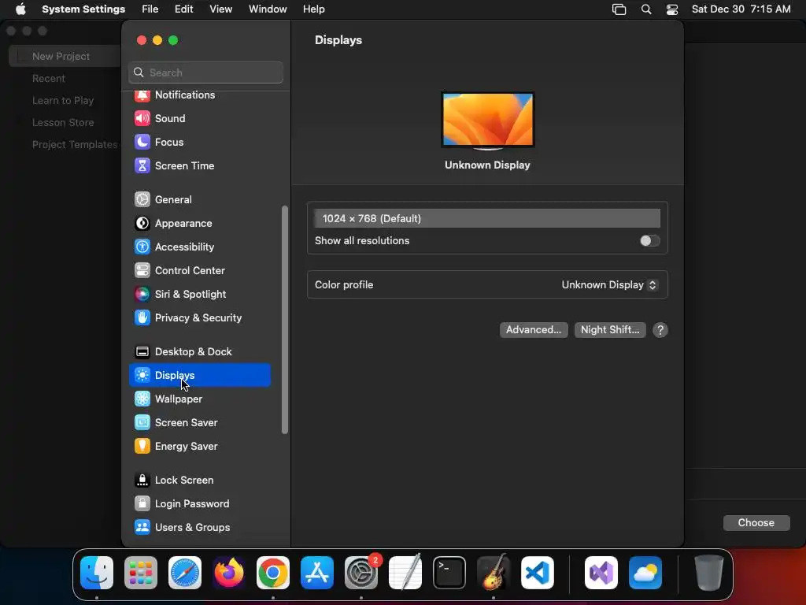Click the Advanced... button

point(534,330)
